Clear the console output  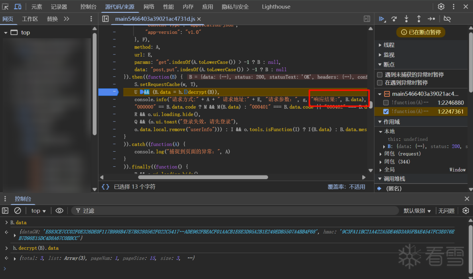pyautogui.click(x=18, y=211)
